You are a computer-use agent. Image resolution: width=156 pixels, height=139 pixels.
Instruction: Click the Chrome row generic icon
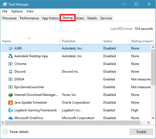[11, 64]
